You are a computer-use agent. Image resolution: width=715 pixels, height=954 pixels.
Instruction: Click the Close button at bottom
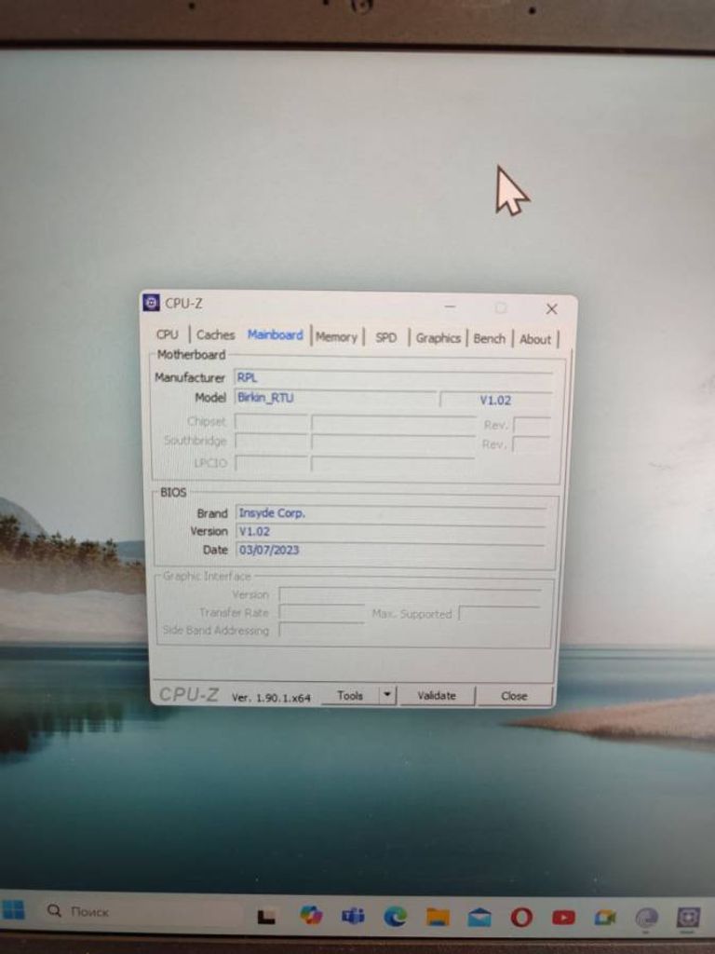point(514,696)
